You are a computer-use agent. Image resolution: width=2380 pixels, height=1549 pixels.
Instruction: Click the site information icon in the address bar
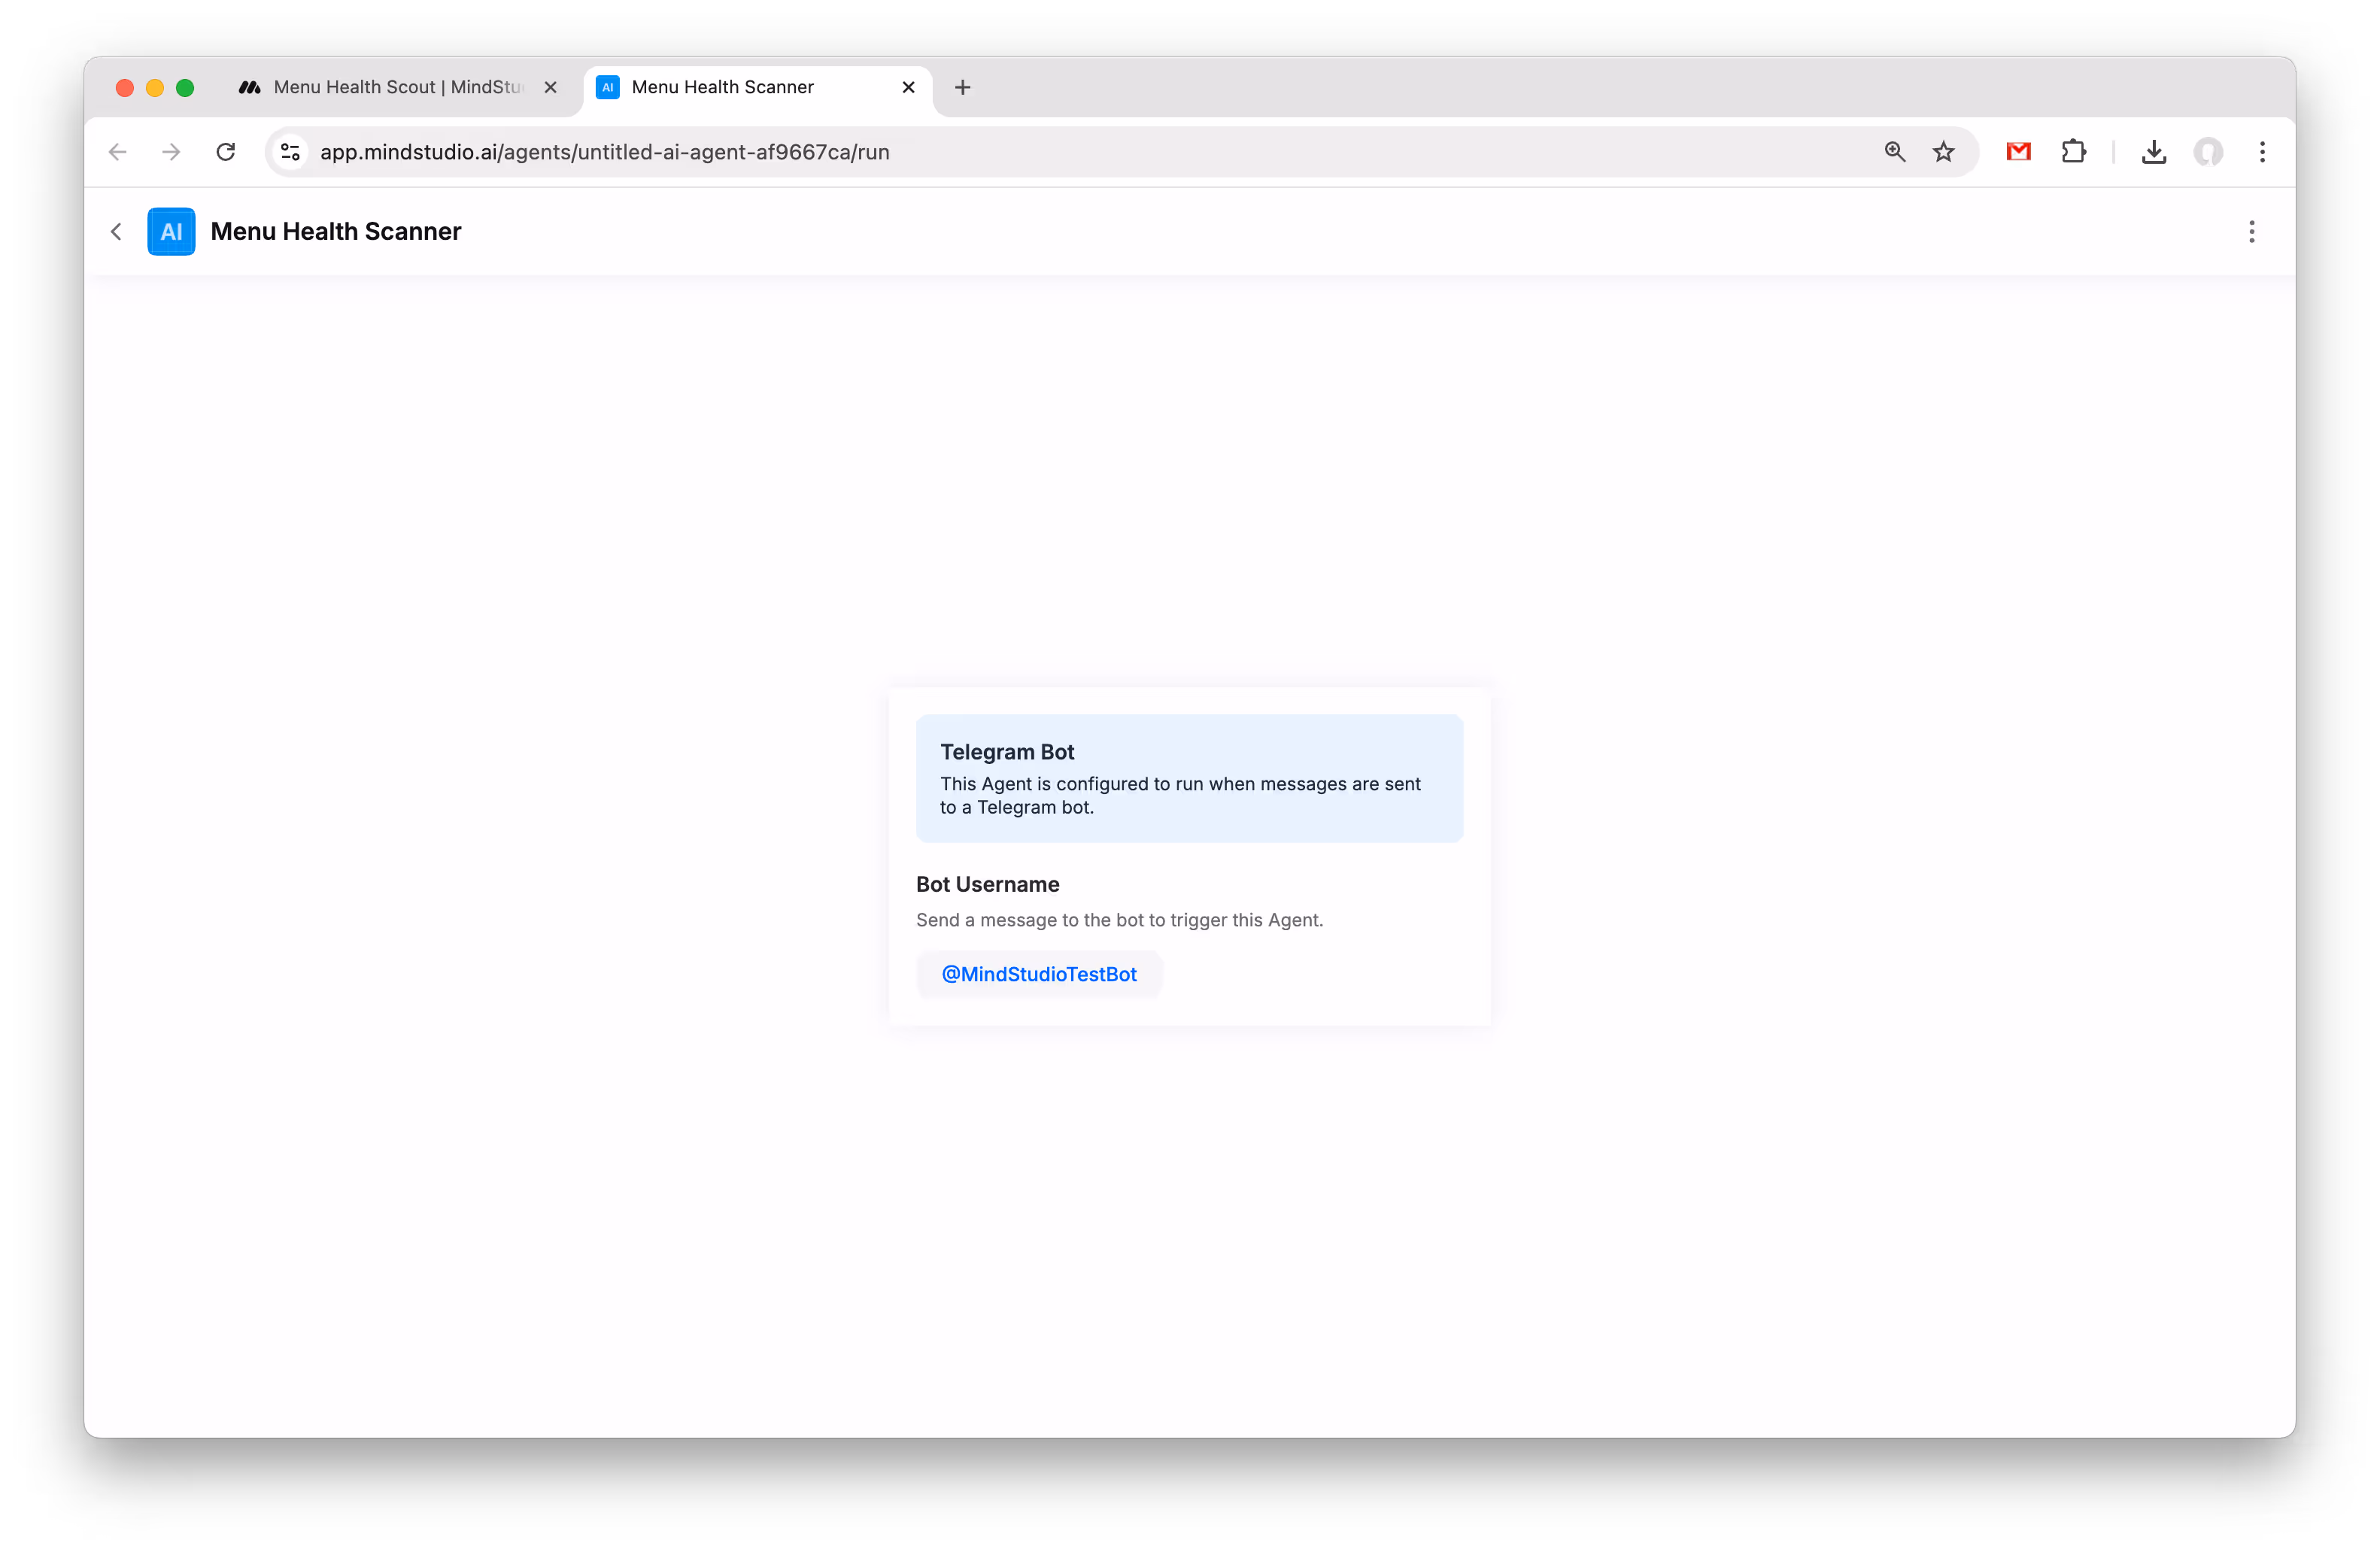point(290,152)
